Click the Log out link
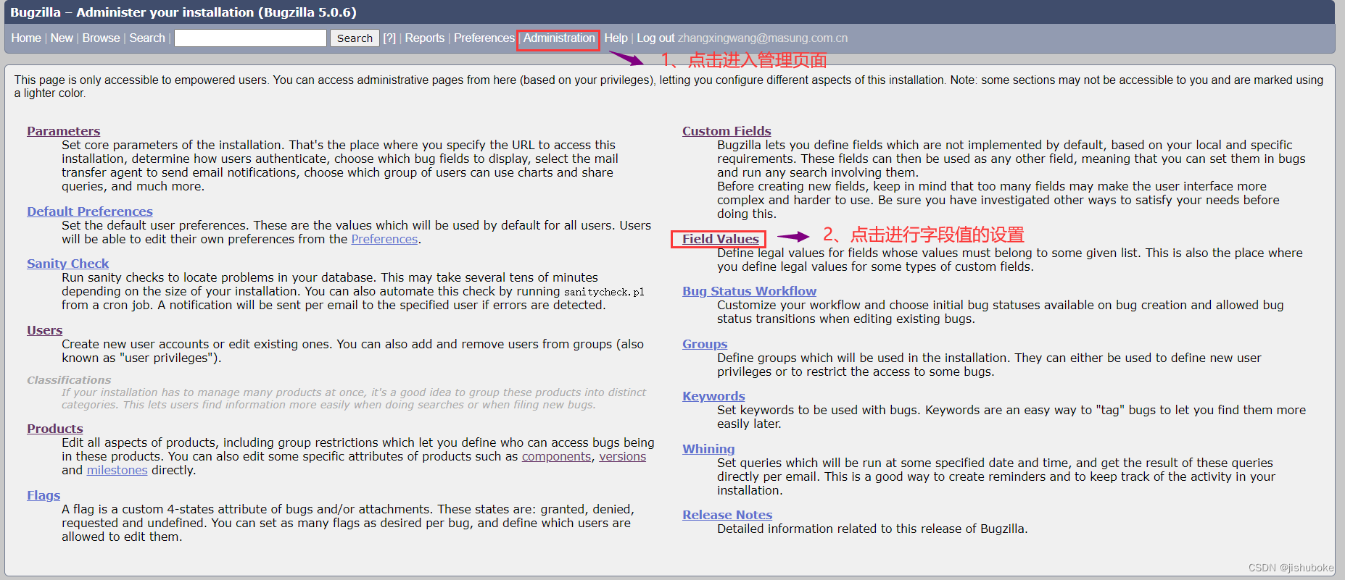Screen dimensions: 1345x580 (x=655, y=38)
